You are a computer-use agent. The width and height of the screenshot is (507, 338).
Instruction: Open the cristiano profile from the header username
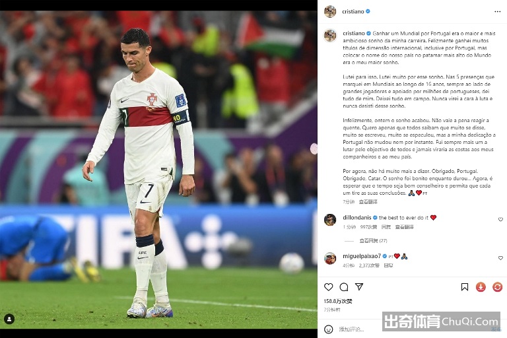[x=353, y=11]
